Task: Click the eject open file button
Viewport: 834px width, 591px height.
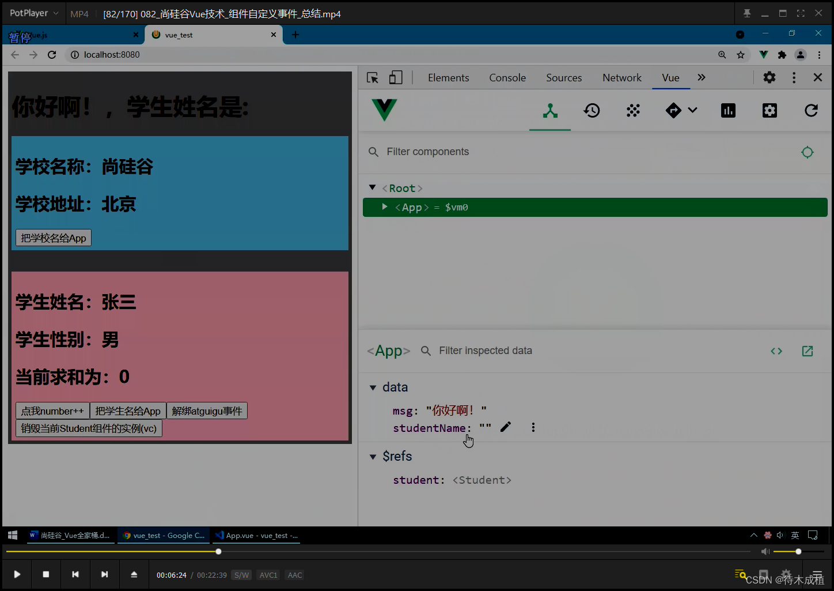Action: point(134,574)
